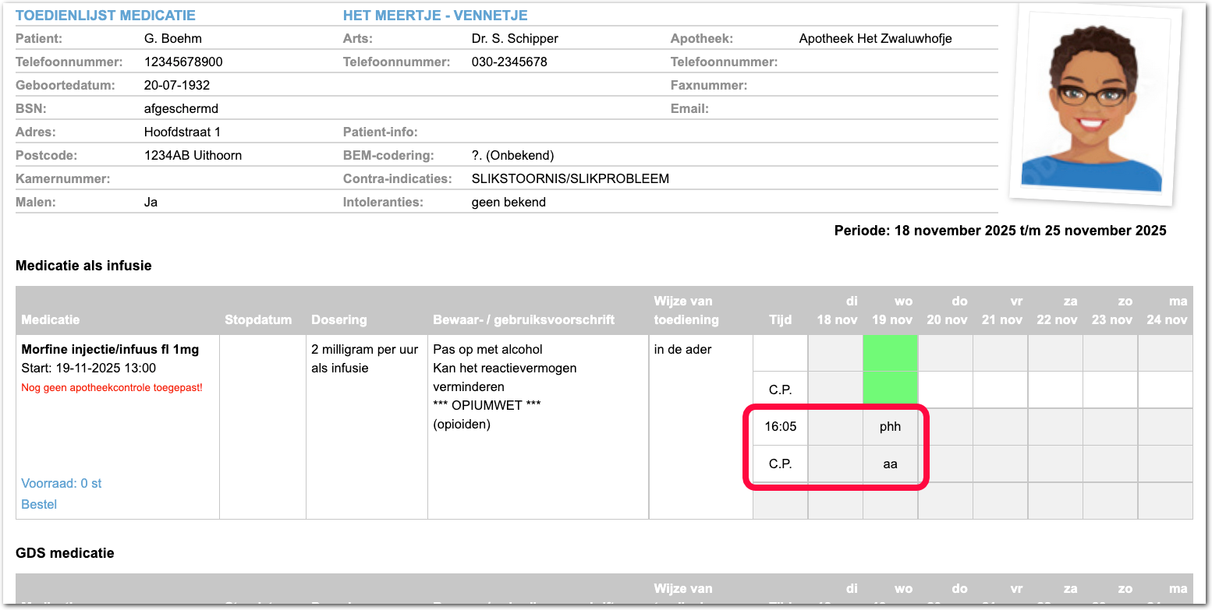Open the Bestel link for Morfine

[x=39, y=504]
